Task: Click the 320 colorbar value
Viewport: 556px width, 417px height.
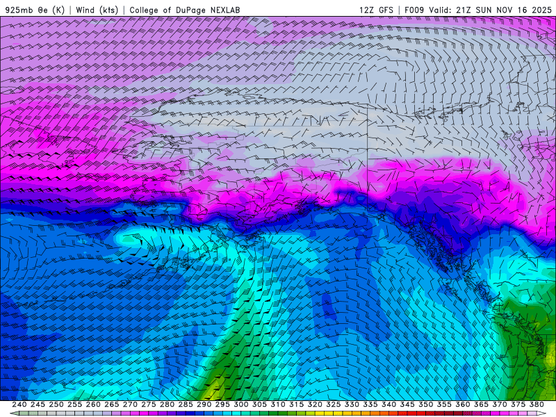Action: [x=315, y=404]
